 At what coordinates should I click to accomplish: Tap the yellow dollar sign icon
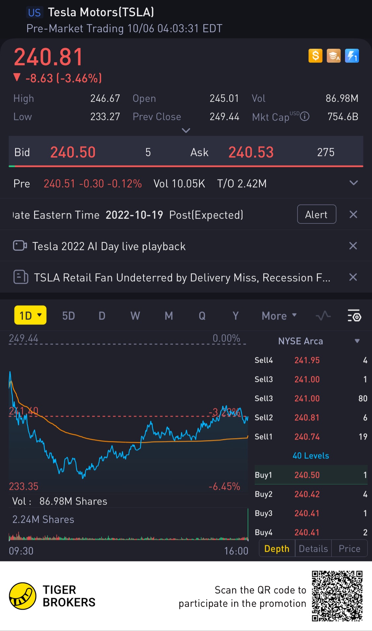(x=315, y=56)
